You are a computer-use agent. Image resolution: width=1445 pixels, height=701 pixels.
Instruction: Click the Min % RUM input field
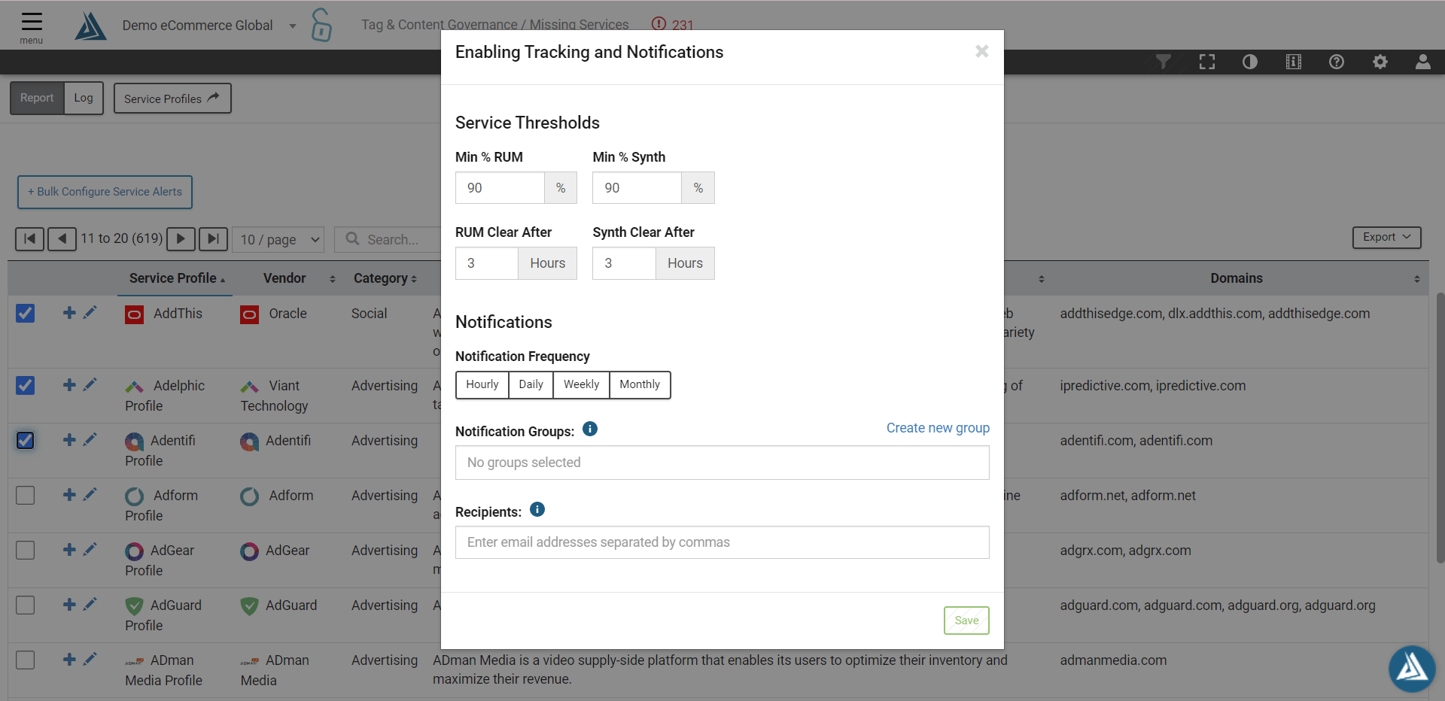(x=500, y=188)
